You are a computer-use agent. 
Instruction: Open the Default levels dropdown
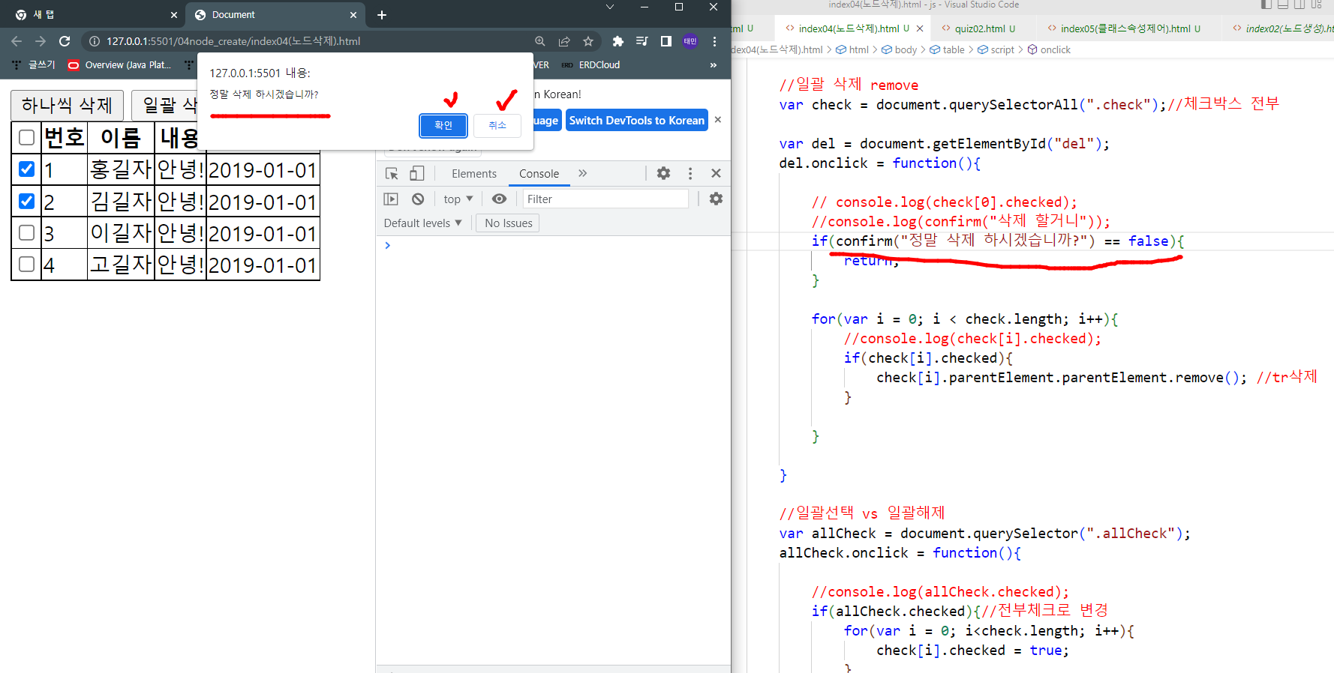tap(422, 223)
